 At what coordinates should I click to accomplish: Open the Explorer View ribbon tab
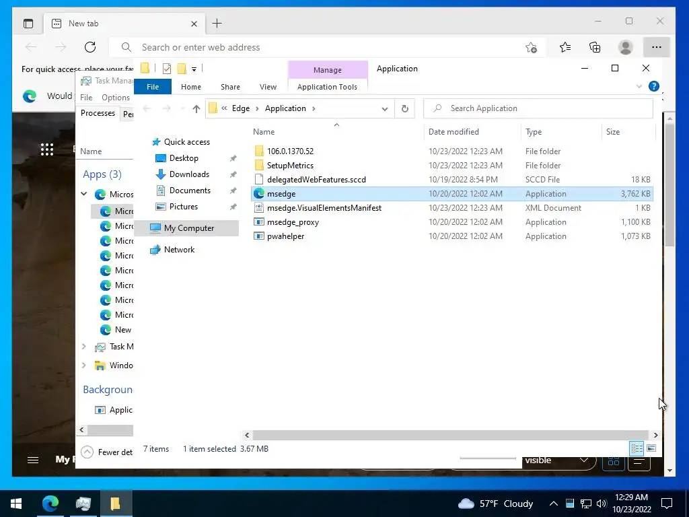268,87
